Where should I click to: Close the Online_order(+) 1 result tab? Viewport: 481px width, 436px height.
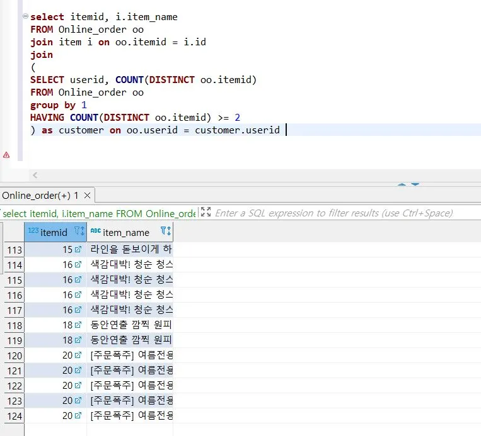pyautogui.click(x=87, y=195)
